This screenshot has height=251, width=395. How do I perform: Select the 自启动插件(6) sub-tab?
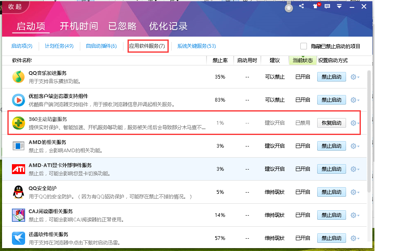(x=101, y=46)
